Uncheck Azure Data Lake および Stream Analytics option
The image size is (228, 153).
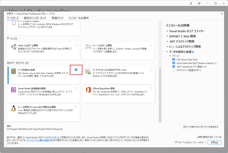[x=174, y=63]
